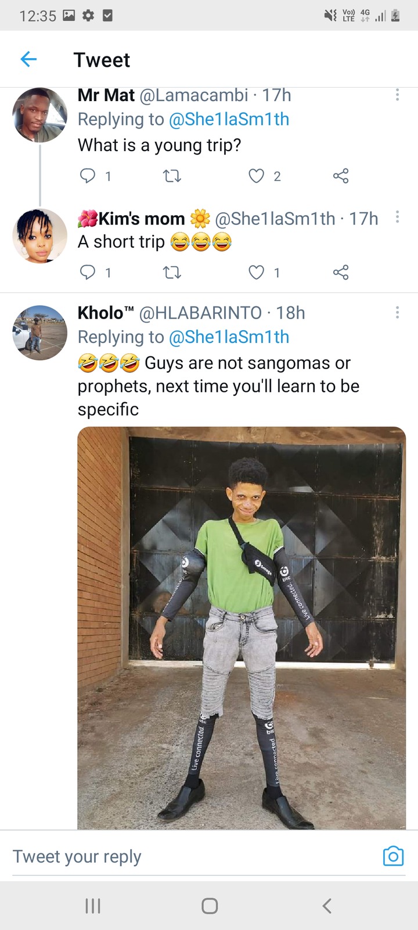Like Mr Mat's tweet
Screen dimensions: 418x930
pos(256,176)
